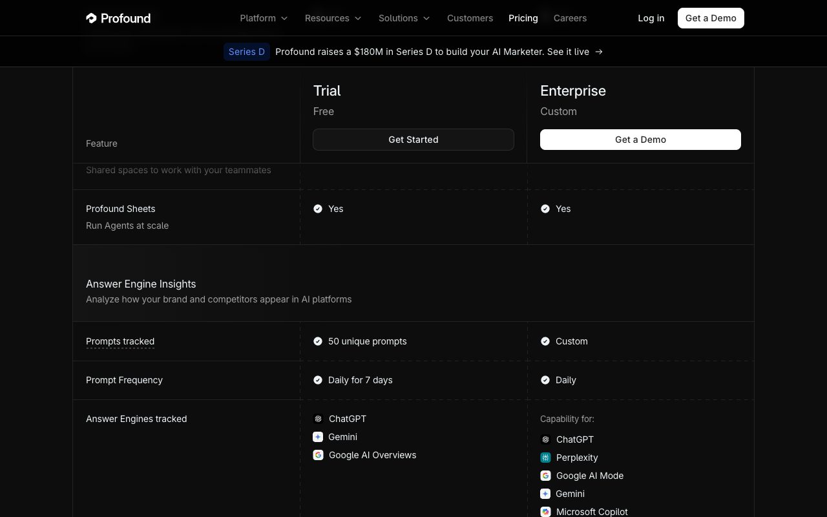Click the check icon beside Daily for 7 days

pyautogui.click(x=318, y=380)
